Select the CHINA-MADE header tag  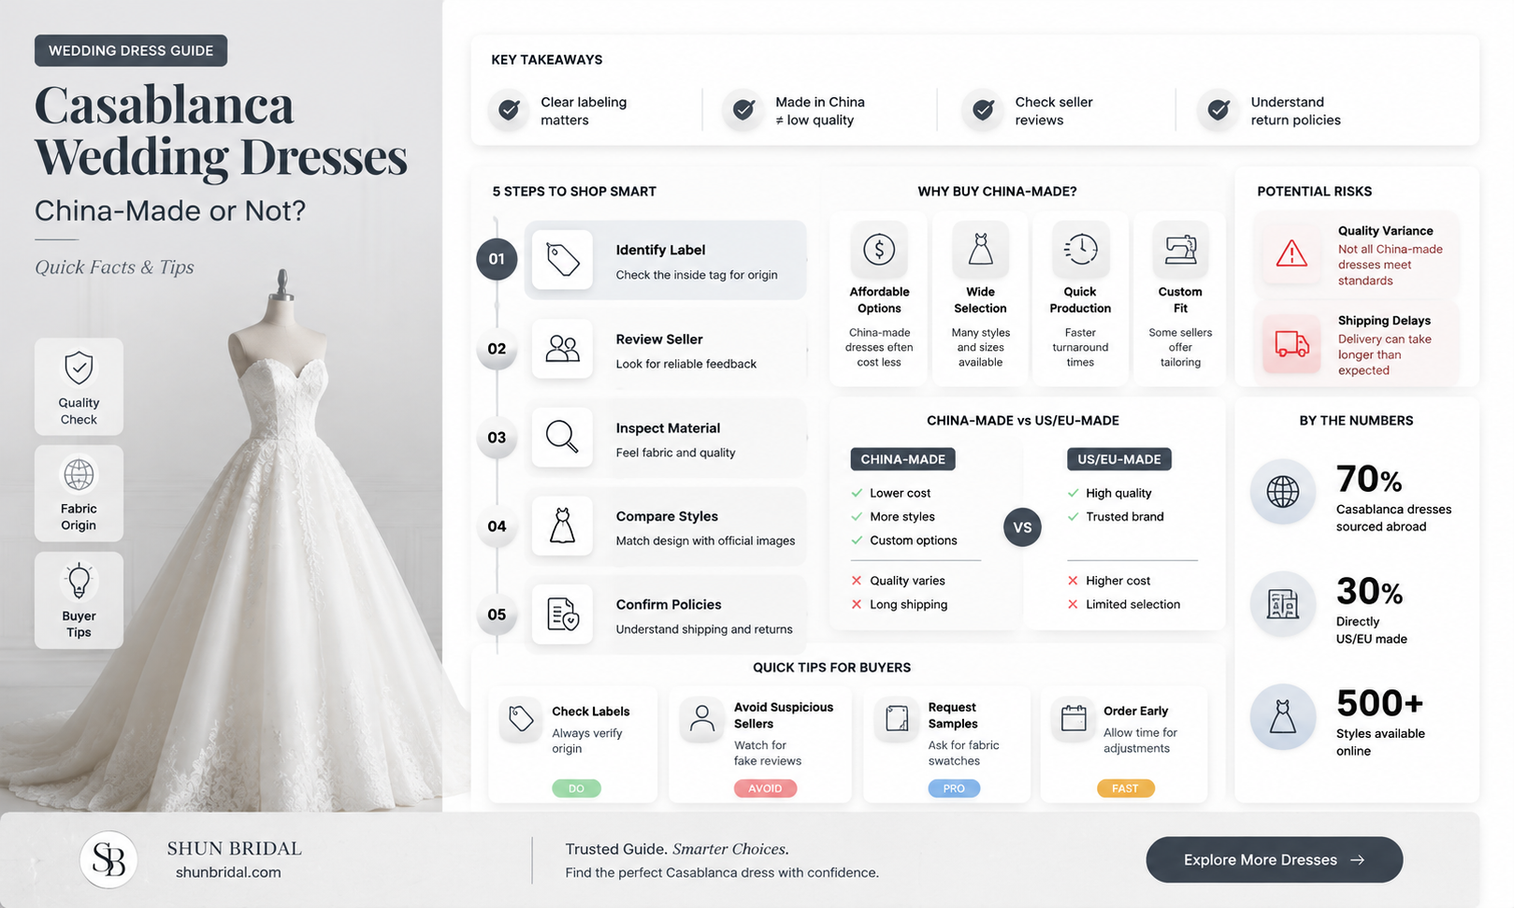point(902,459)
